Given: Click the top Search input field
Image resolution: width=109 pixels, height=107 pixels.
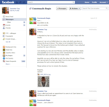Looking at the screenshot, I should click(50, 2).
